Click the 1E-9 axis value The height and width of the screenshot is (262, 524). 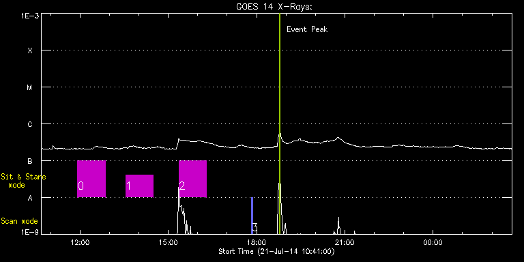(30, 232)
